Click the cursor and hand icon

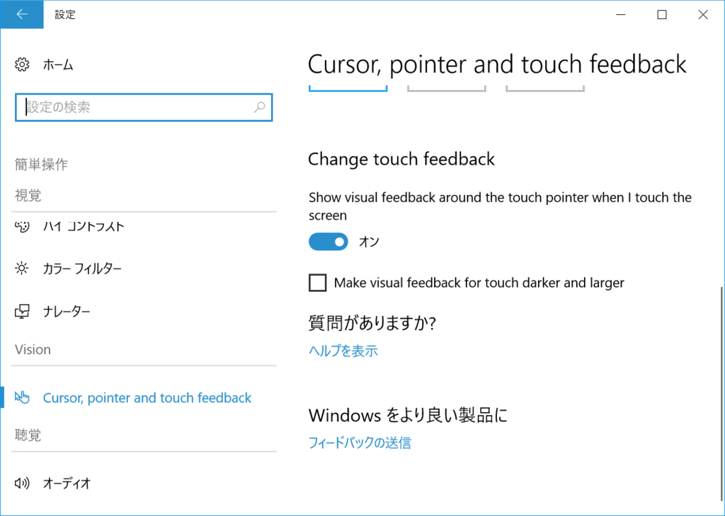[x=22, y=397]
